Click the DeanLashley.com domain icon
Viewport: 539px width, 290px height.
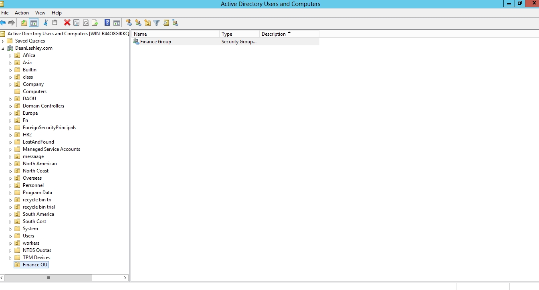pyautogui.click(x=10, y=48)
